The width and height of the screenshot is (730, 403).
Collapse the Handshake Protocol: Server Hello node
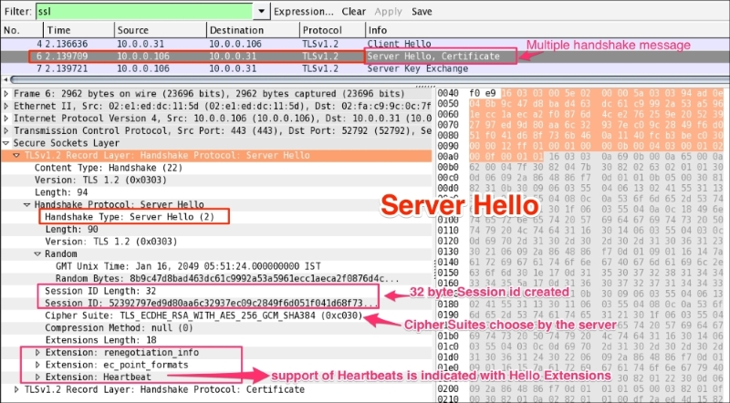point(27,205)
